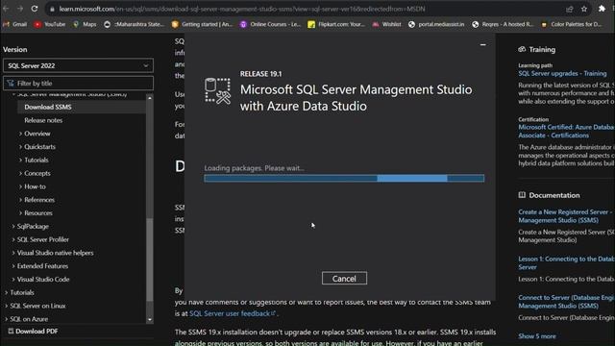The width and height of the screenshot is (615, 346).
Task: Expand the Concepts tree node
Action: coord(20,173)
